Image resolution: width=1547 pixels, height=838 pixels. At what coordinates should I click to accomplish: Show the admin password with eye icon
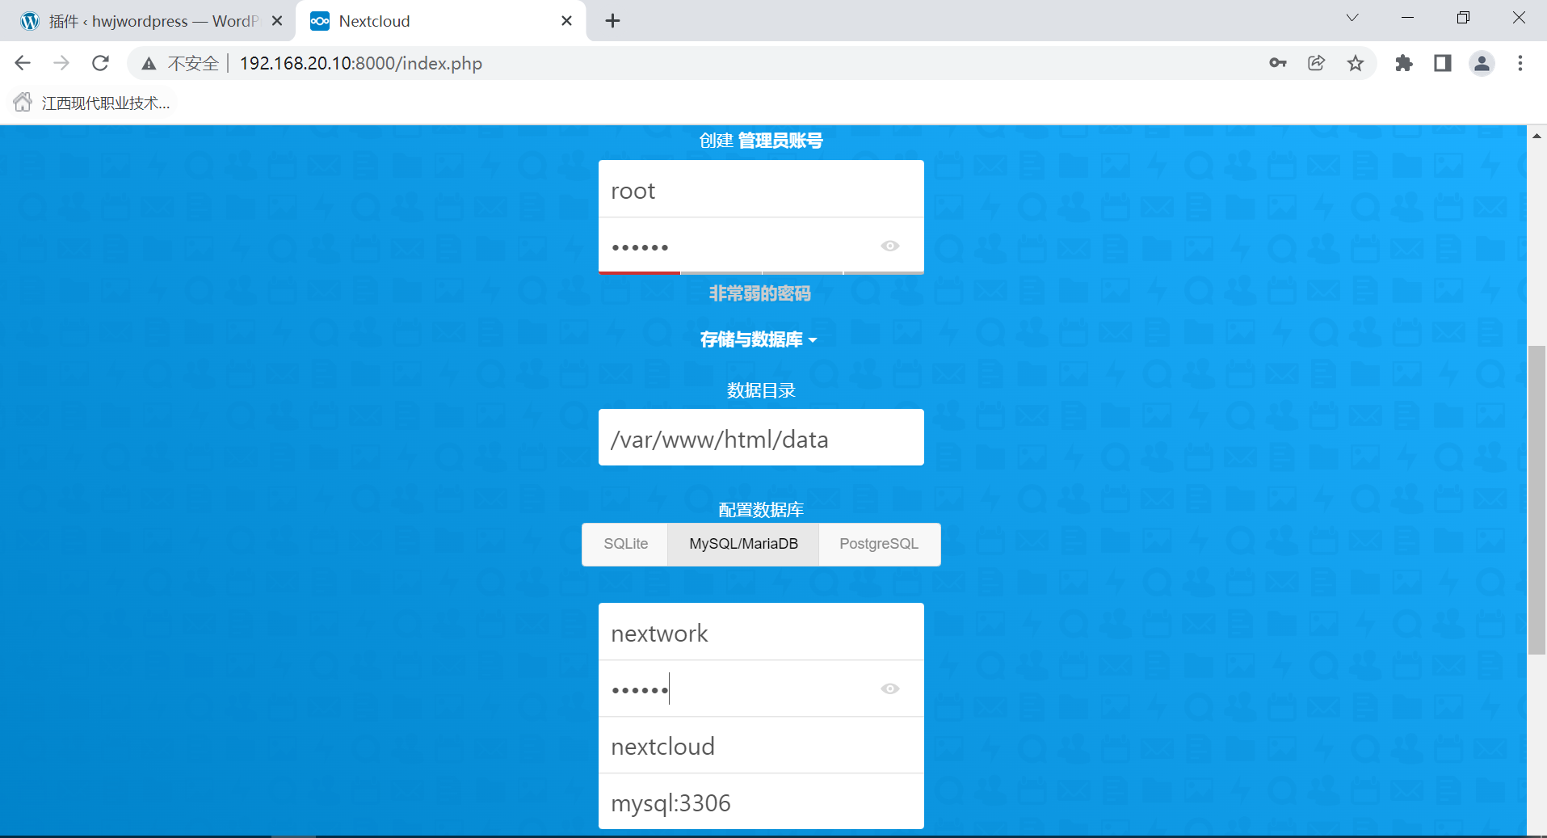(x=890, y=246)
